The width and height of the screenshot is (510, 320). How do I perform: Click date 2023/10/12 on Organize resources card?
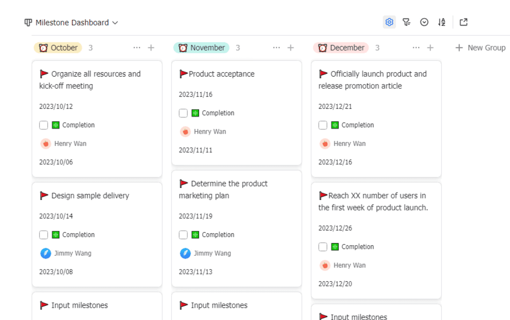click(56, 106)
